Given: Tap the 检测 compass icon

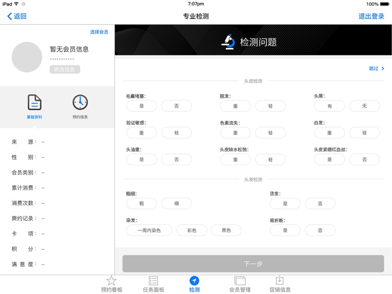Looking at the screenshot, I should point(194,280).
